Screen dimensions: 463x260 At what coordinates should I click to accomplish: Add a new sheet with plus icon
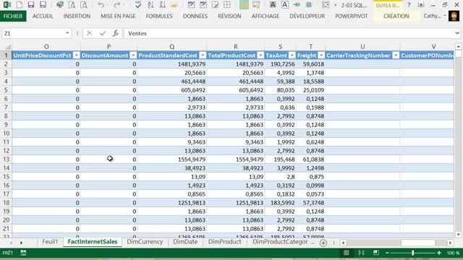click(323, 243)
